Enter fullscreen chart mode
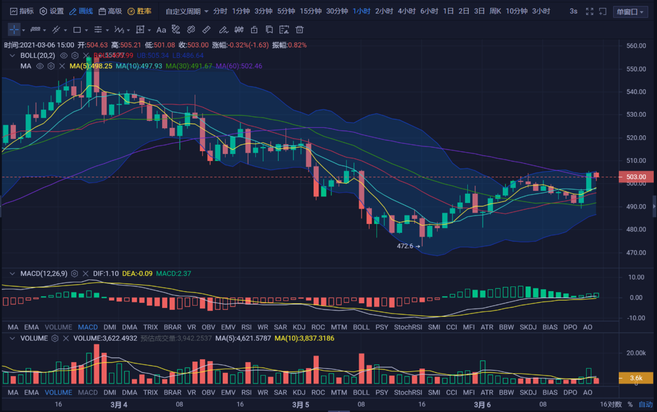657x412 pixels. (590, 11)
